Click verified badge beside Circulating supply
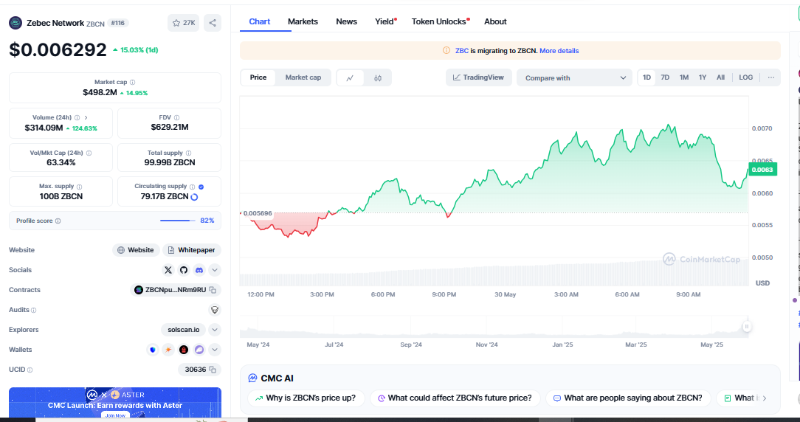Viewport: 800px width, 422px height. (x=201, y=187)
